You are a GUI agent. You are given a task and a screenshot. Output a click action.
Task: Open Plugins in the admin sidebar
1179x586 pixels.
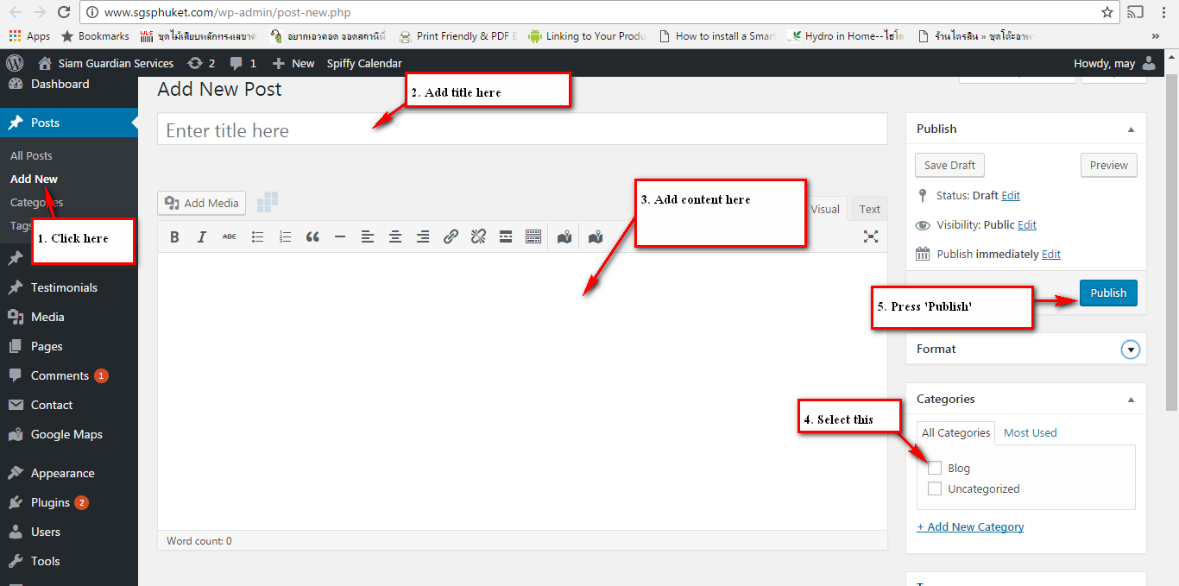pyautogui.click(x=50, y=502)
